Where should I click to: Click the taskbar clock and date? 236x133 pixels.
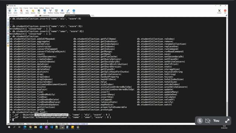coord(224,127)
